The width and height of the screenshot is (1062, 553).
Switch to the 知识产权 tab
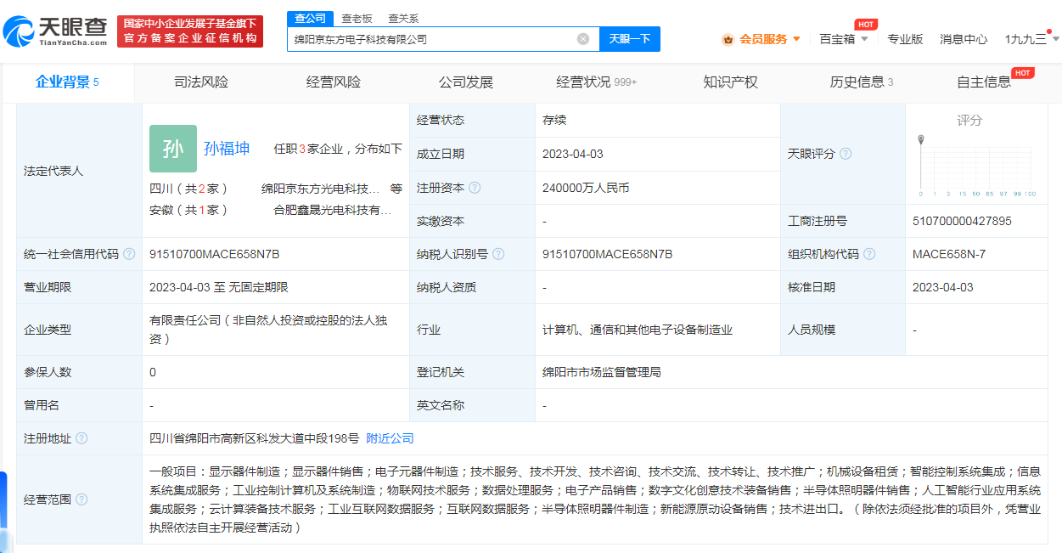click(731, 82)
